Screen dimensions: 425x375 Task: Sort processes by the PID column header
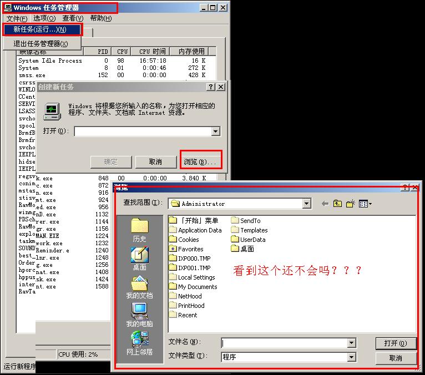tap(98, 52)
